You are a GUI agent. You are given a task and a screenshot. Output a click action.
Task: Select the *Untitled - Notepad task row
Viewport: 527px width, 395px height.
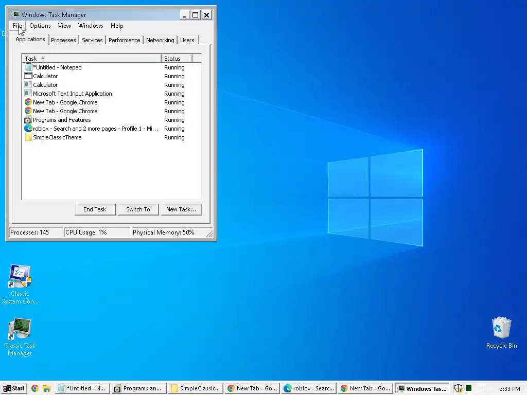point(112,67)
